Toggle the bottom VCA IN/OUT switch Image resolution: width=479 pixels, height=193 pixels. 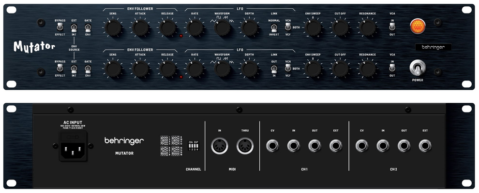pos(392,68)
